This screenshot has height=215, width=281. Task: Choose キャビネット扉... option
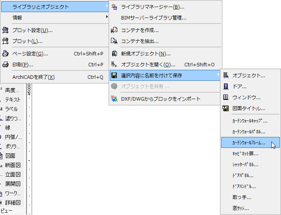pyautogui.click(x=251, y=154)
